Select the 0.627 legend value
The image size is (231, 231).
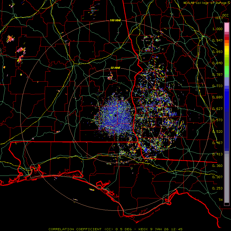[217, 109]
